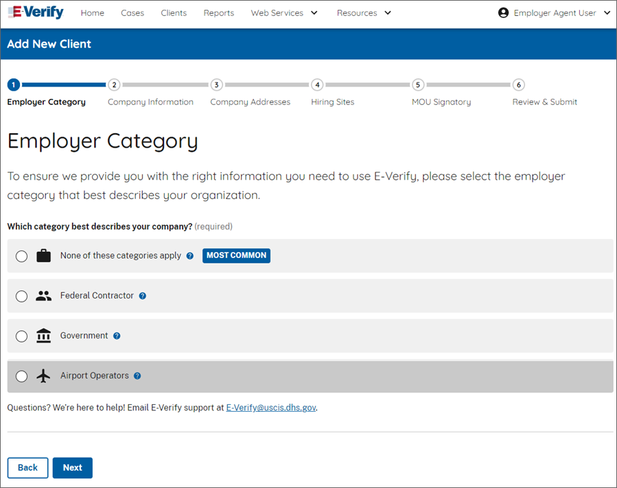
Task: Open help tooltip beside Airport Operators
Action: click(137, 376)
